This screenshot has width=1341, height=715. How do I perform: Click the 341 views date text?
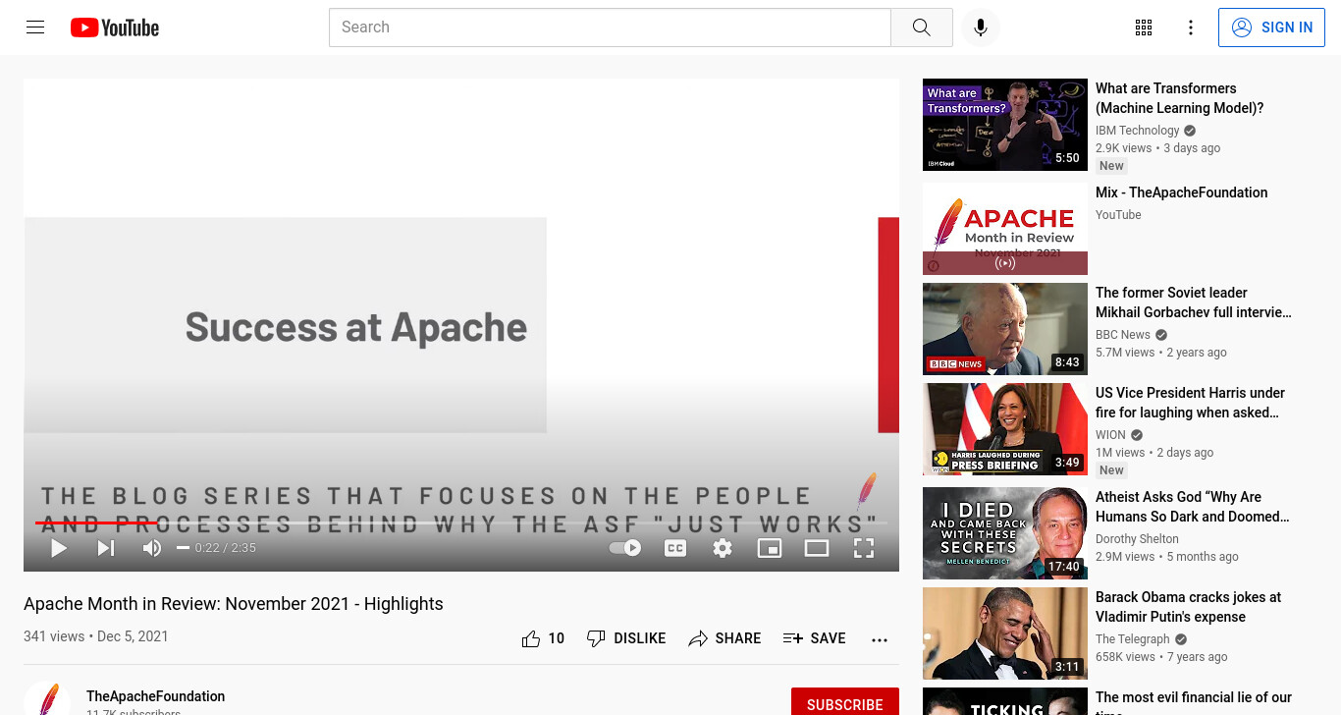[96, 636]
